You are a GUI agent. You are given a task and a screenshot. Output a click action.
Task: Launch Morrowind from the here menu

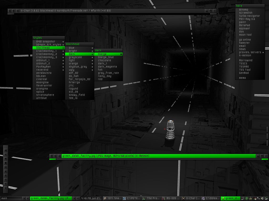pyautogui.click(x=250, y=60)
